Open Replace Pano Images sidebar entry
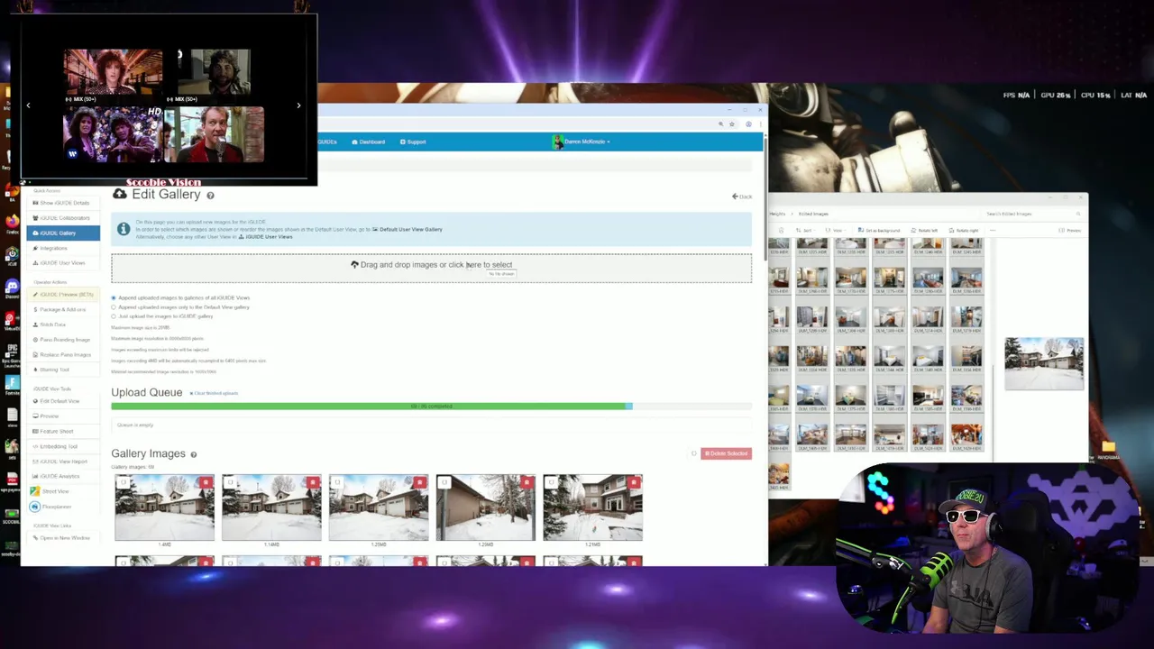The height and width of the screenshot is (649, 1154). click(61, 354)
